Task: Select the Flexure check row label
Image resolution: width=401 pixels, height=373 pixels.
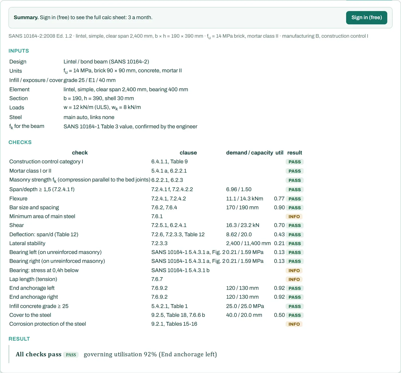Action: click(x=18, y=199)
